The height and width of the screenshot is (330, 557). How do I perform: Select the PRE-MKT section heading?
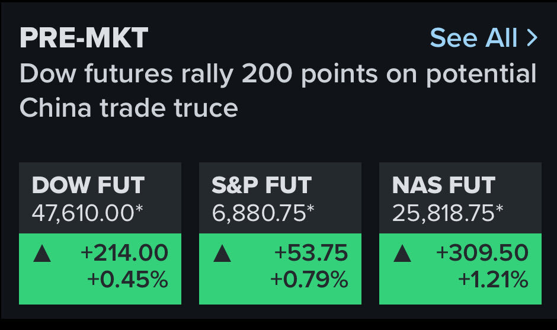coord(84,39)
